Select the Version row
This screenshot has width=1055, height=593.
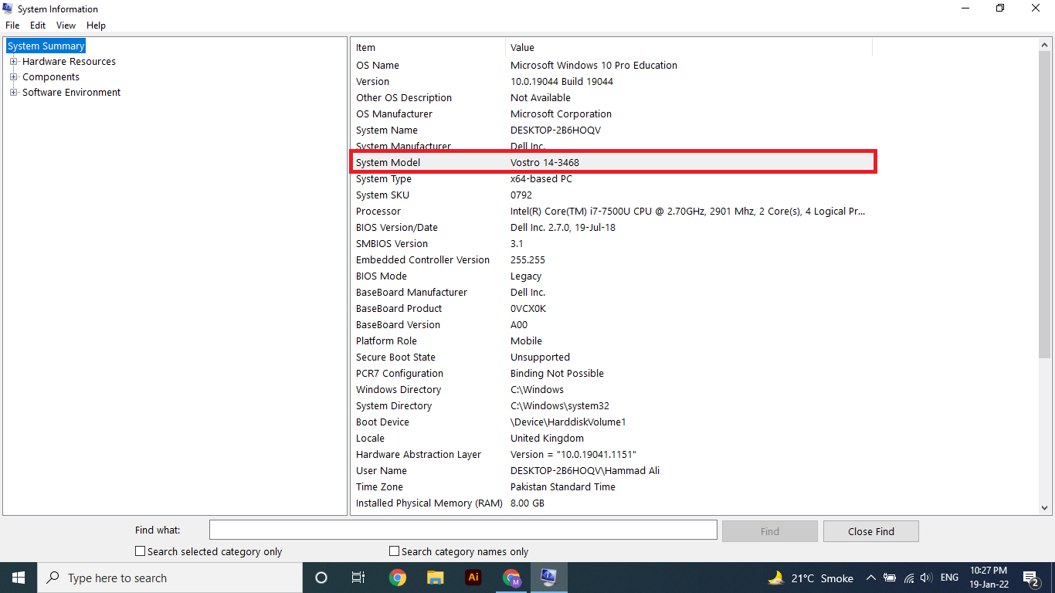[612, 82]
